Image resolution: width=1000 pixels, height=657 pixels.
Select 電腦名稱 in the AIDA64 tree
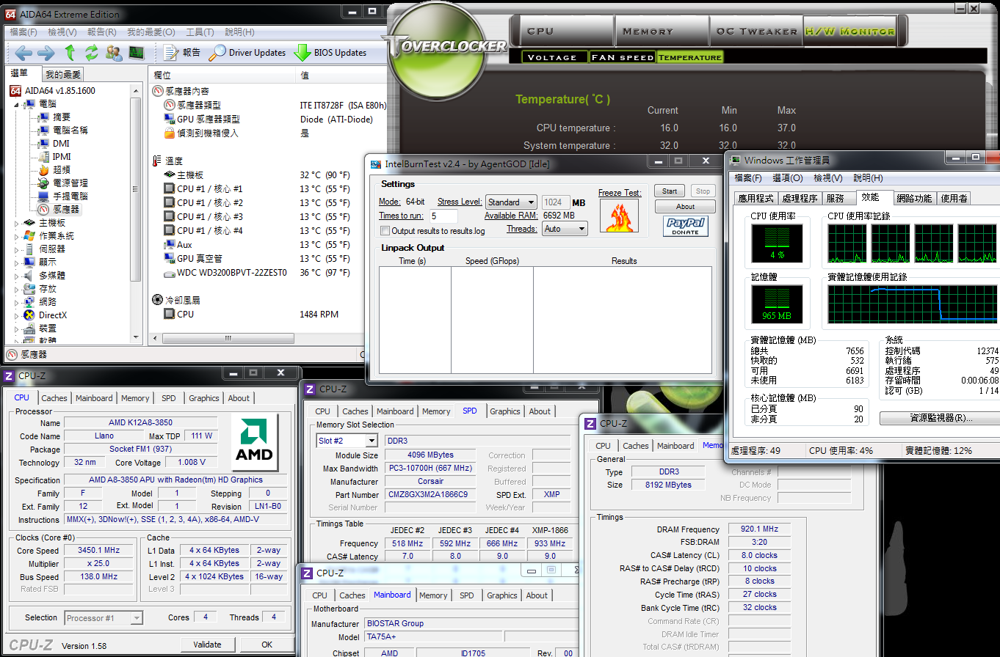point(62,131)
